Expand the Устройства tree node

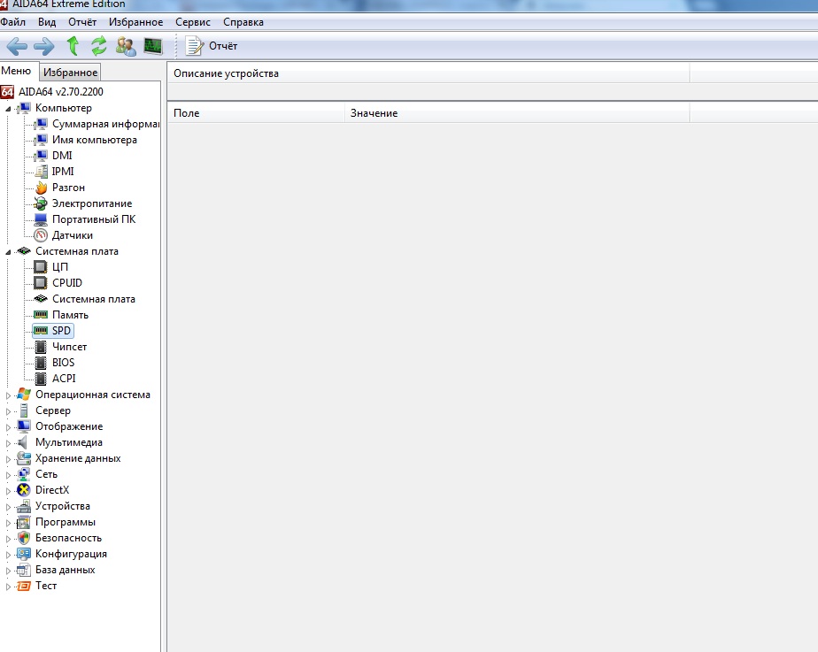tap(8, 507)
